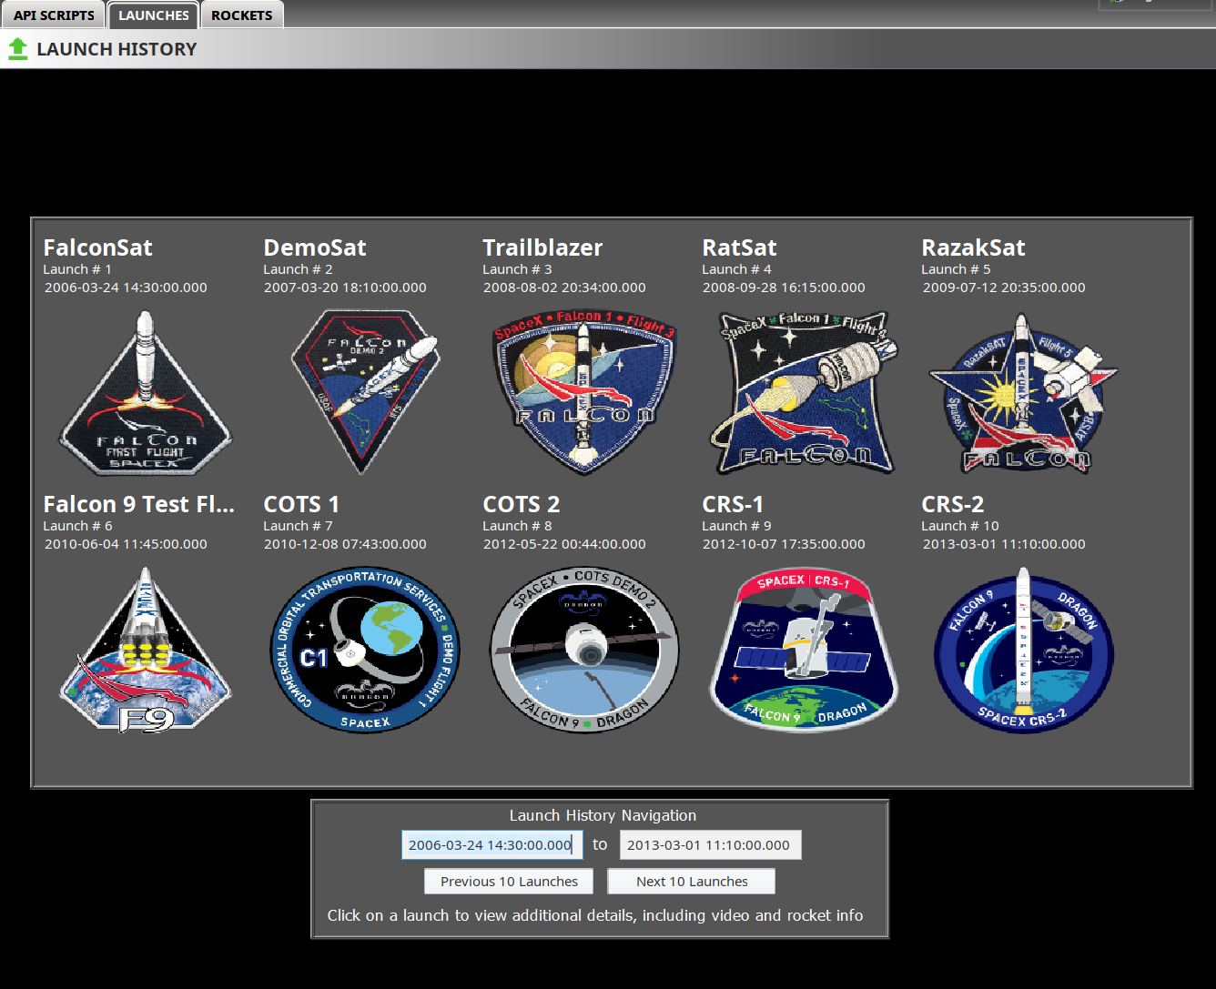
Task: Switch to the API SCRIPTS tab
Action: click(x=54, y=15)
